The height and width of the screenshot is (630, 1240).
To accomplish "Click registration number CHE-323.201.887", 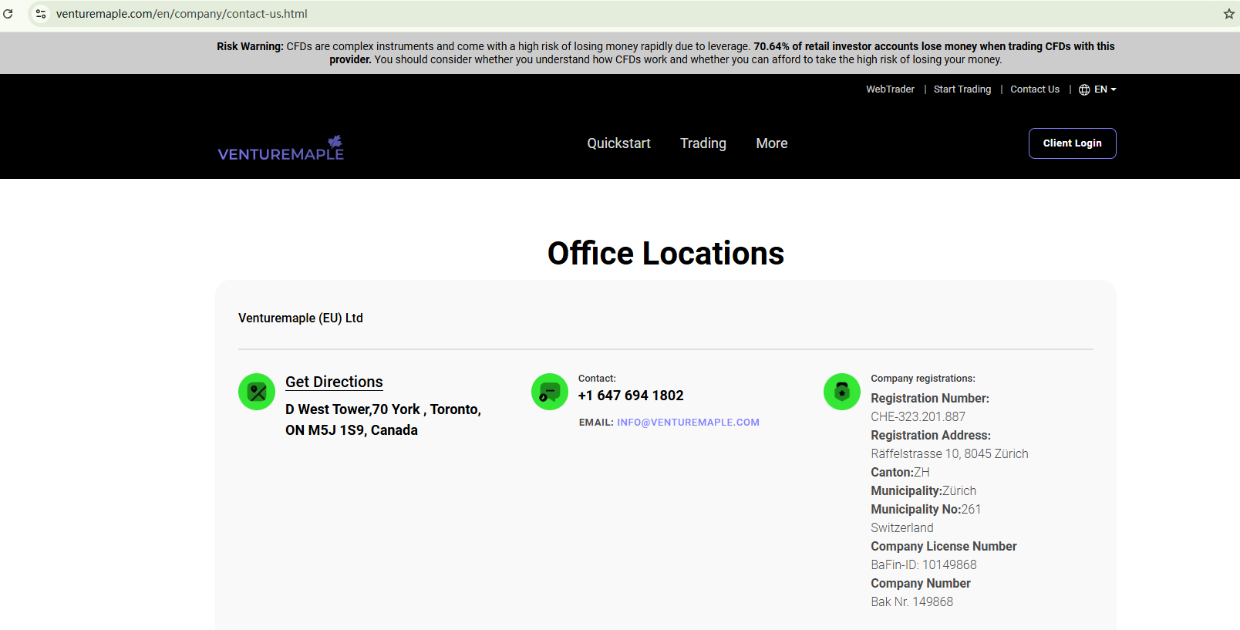I will click(918, 416).
